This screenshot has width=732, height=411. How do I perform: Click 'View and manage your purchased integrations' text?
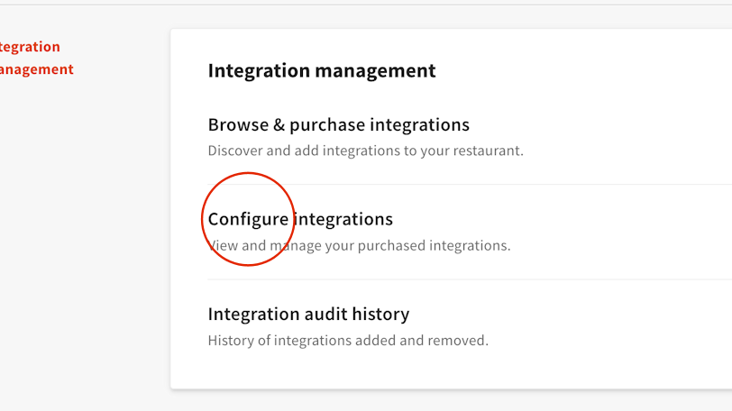click(x=361, y=245)
